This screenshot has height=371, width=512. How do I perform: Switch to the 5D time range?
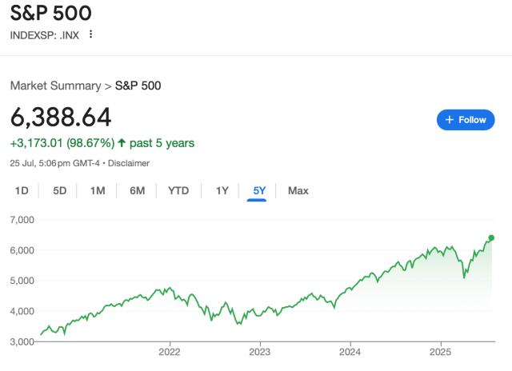[60, 190]
